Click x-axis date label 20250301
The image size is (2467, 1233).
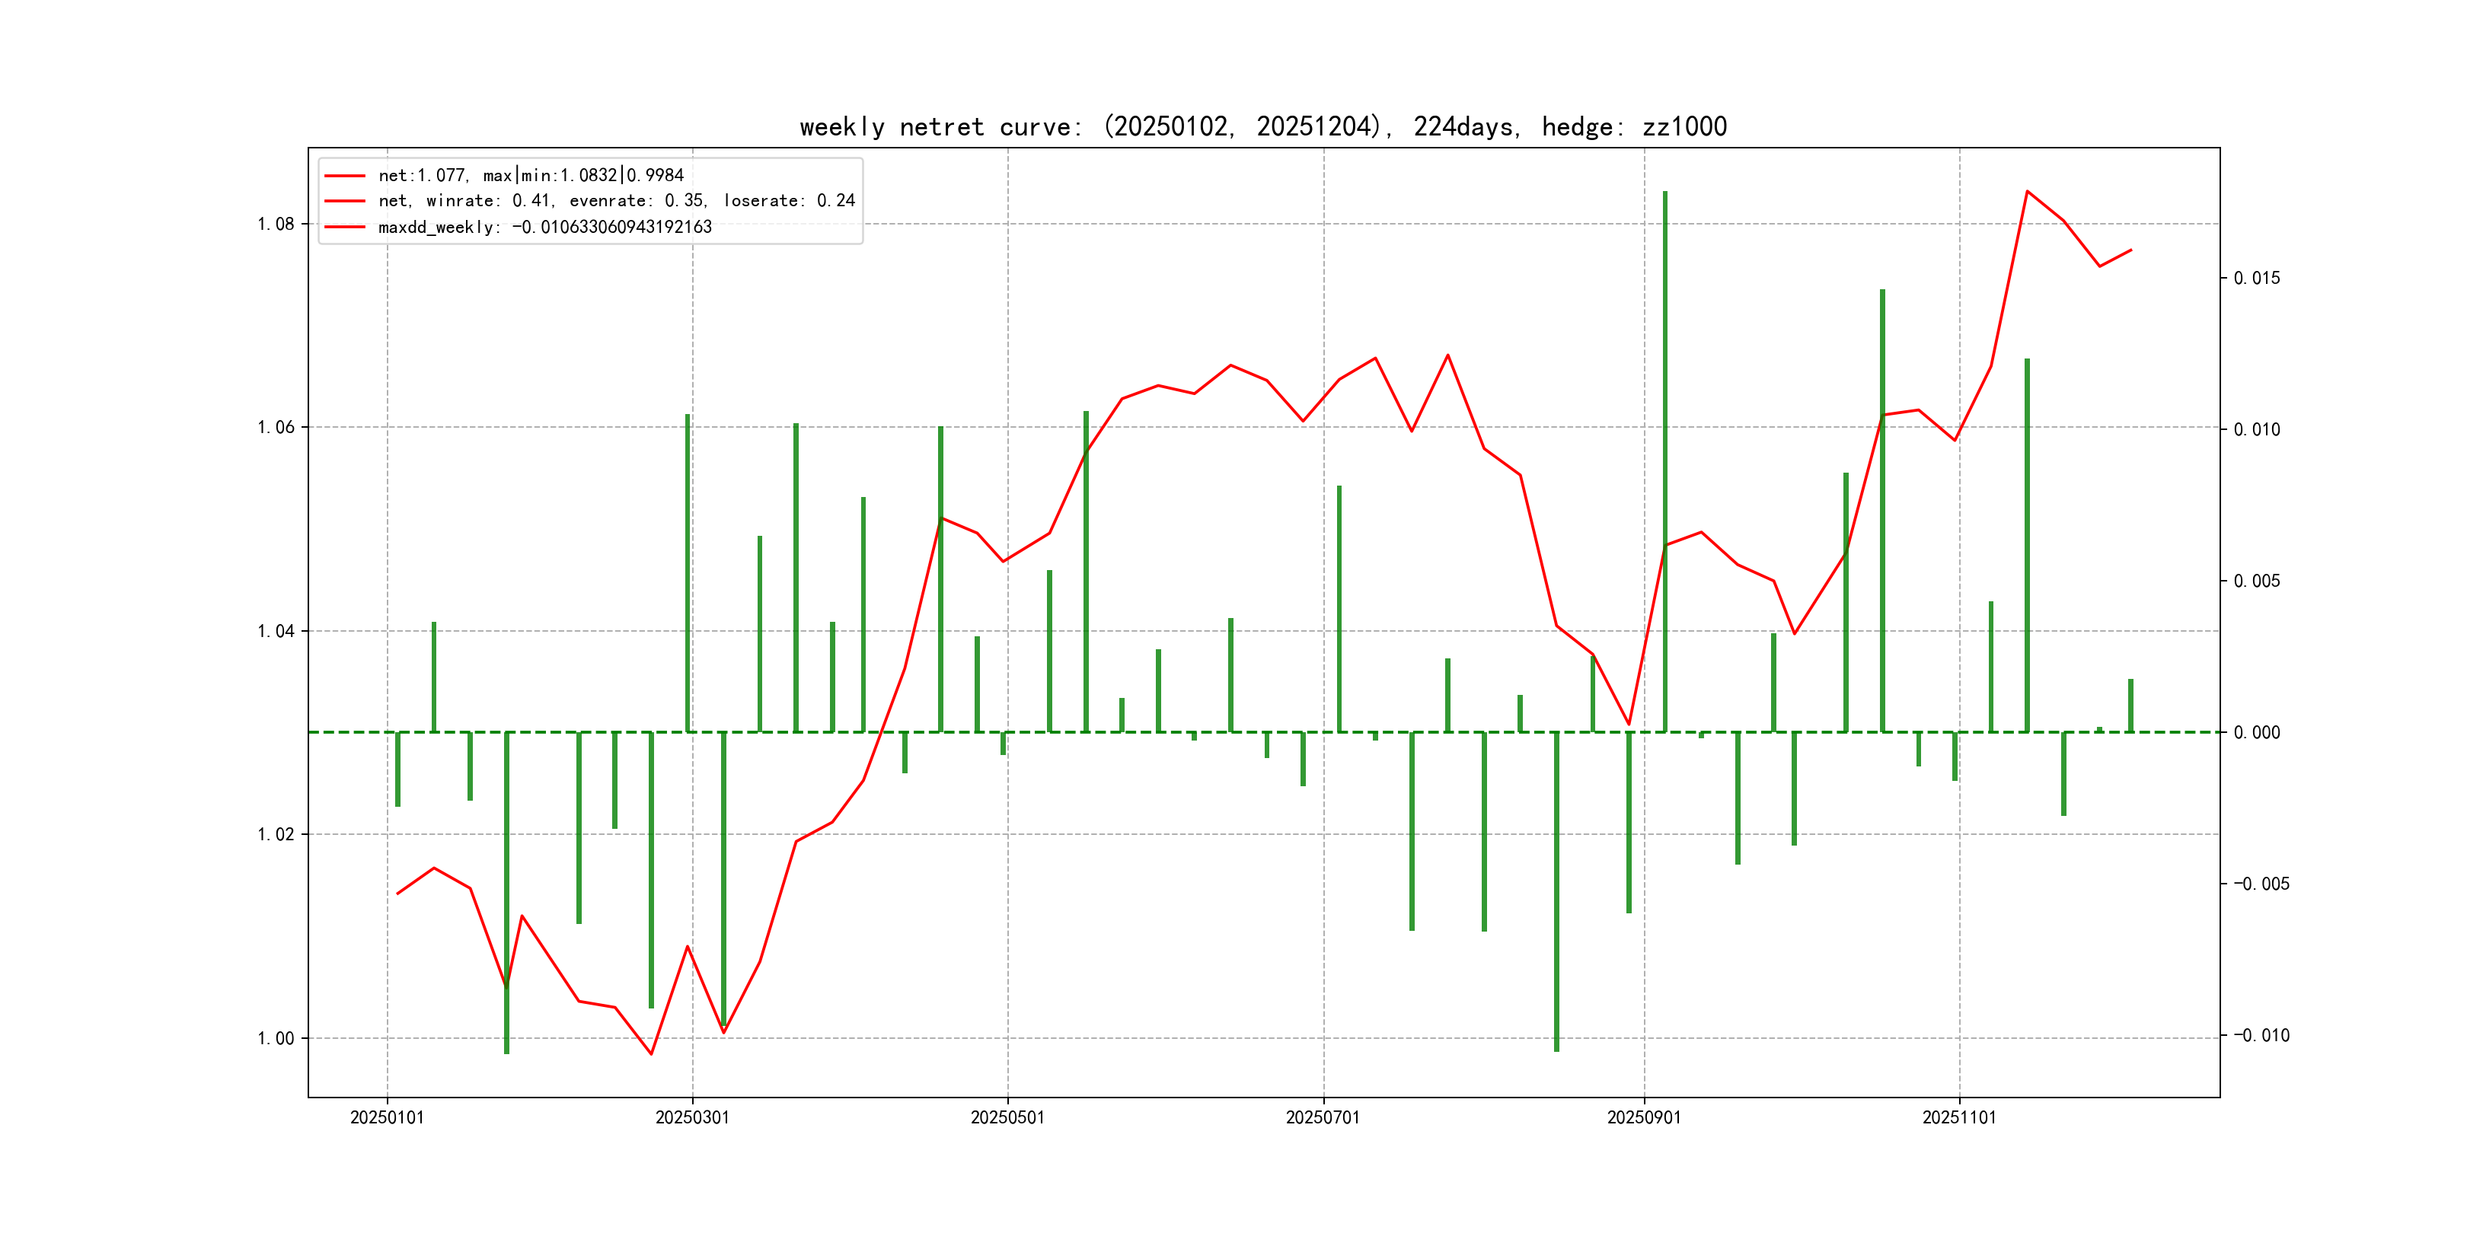coord(692,1117)
